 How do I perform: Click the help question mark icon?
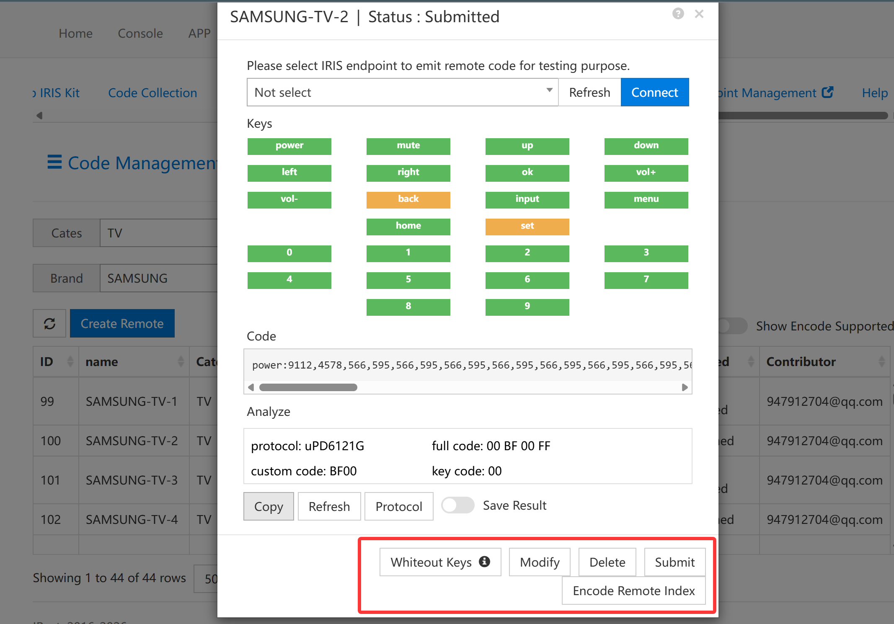pos(678,14)
